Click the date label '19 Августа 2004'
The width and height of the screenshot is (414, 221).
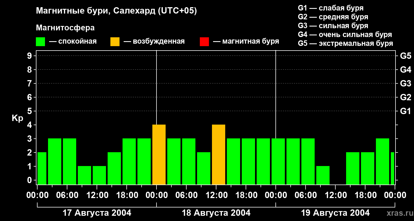(x=335, y=213)
